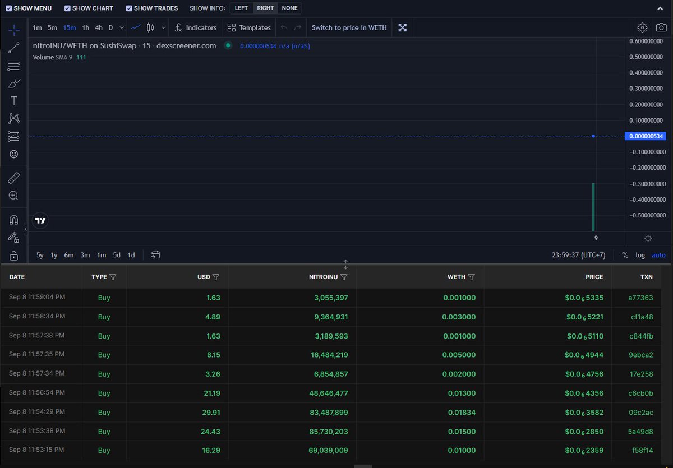
Task: Select the brush drawing tool
Action: 14,84
